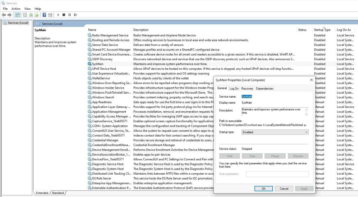Click the Refresh toolbar icon
Viewport: 358px width, 197px height.
(31, 15)
